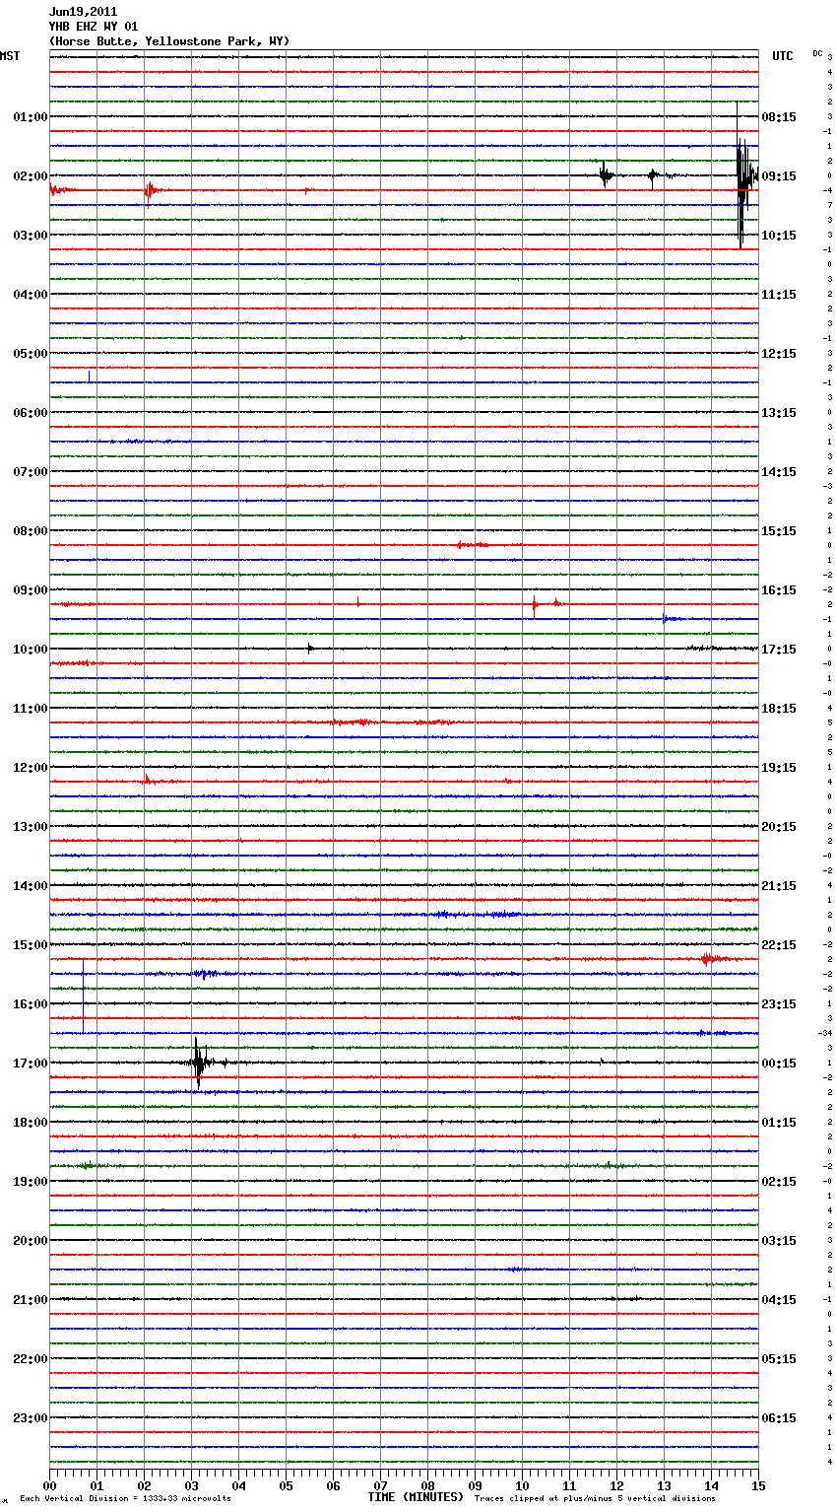Viewport: 837px width, 1512px height.
Task: Click the -34 DC offset value
Action: click(825, 1033)
